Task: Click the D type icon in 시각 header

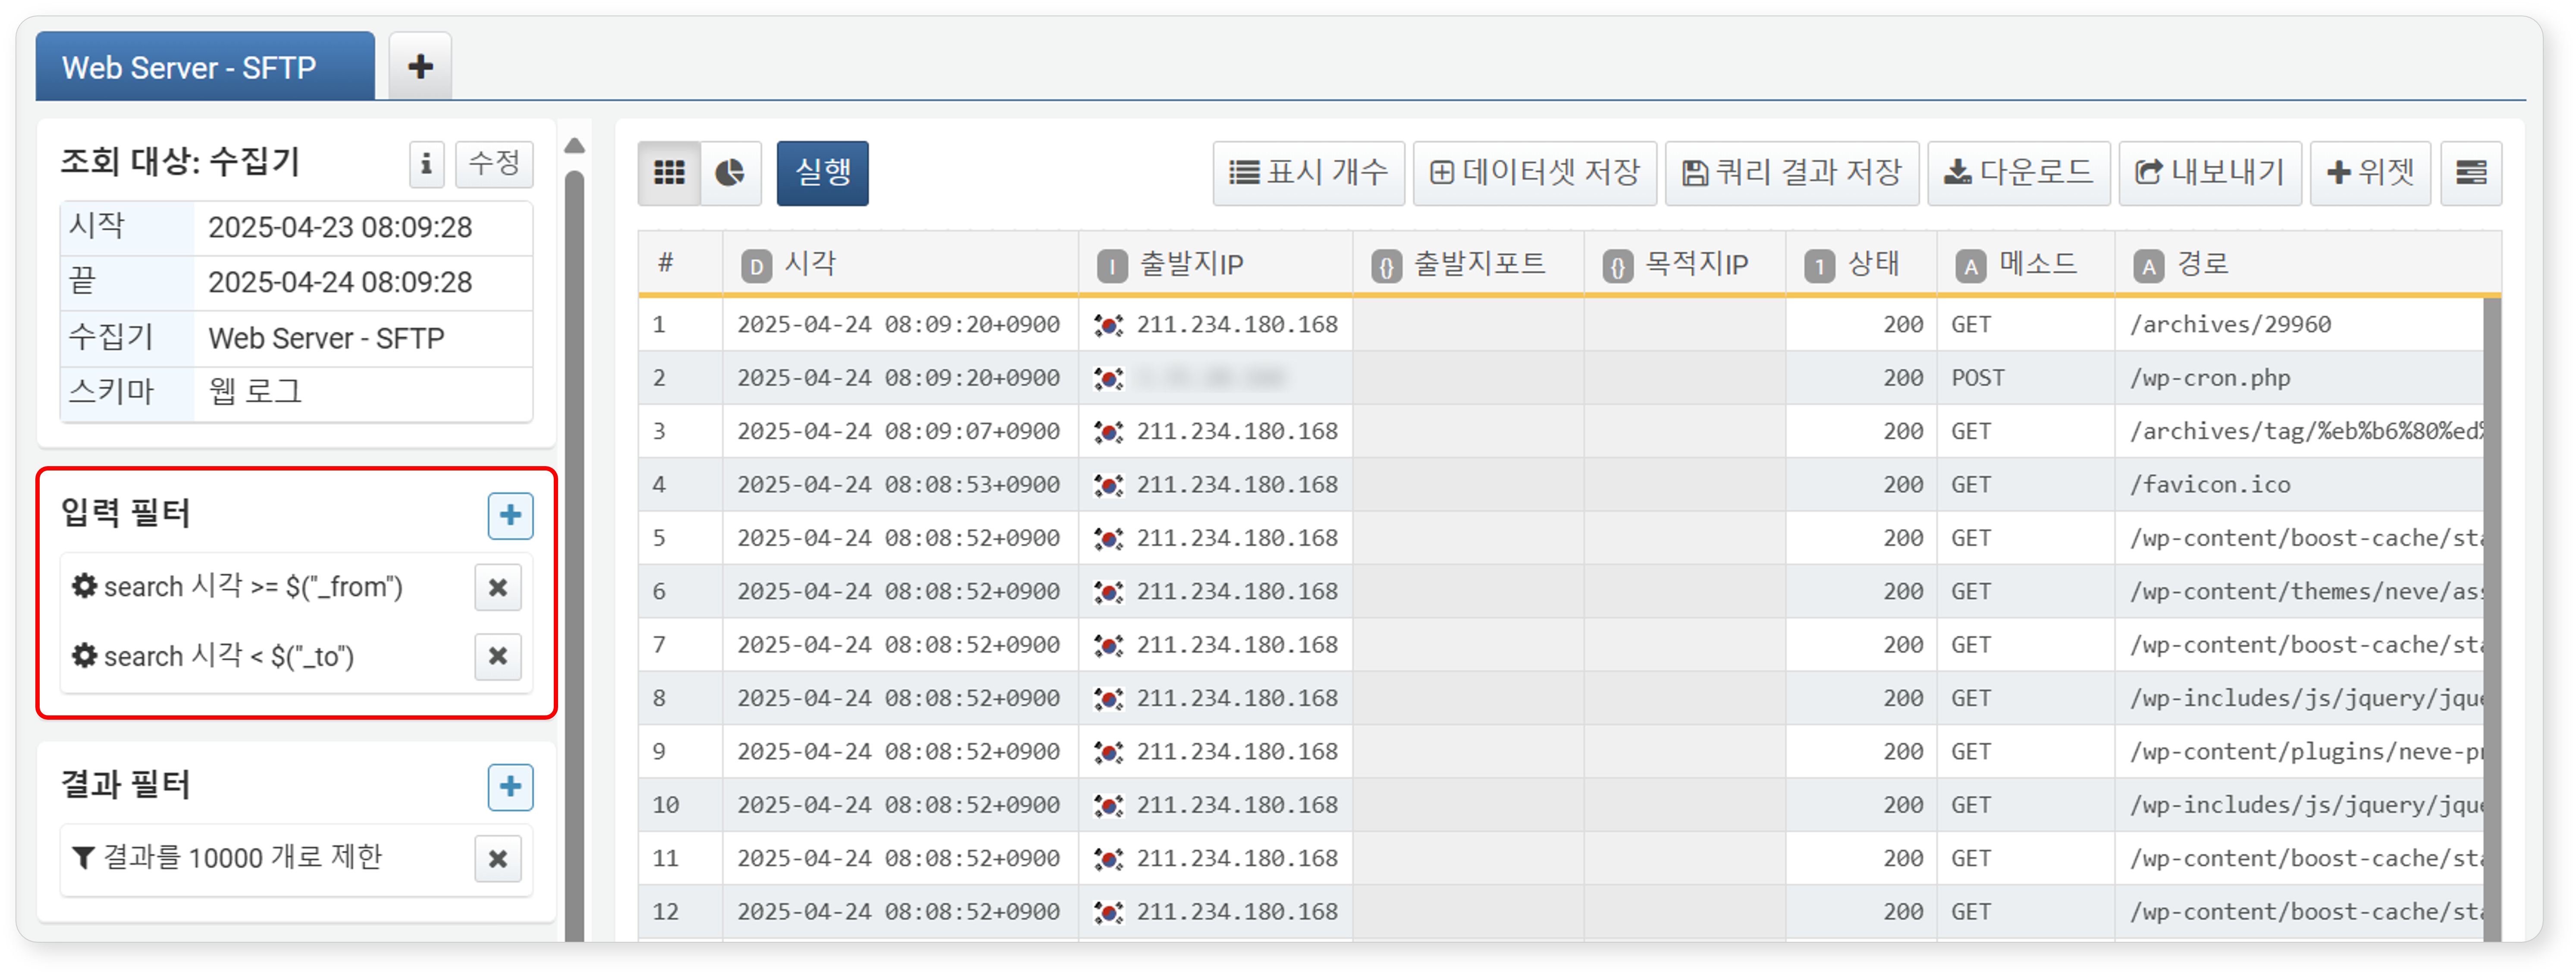Action: 756,266
